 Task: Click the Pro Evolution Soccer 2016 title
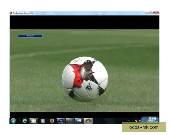click(23, 13)
